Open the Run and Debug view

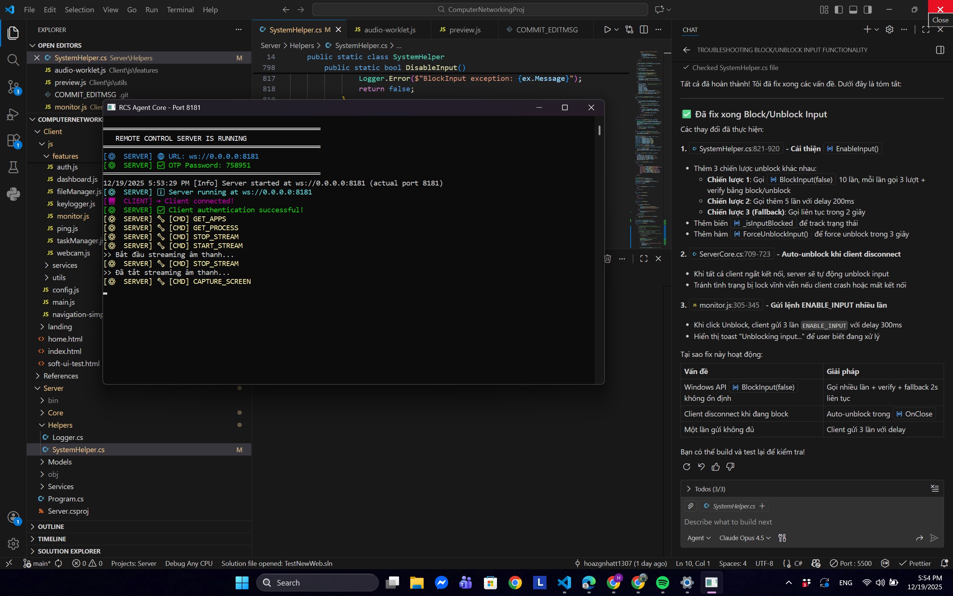point(13,114)
